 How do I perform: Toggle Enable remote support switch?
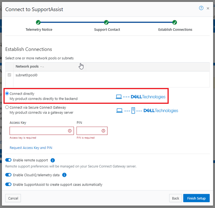pos(8,160)
